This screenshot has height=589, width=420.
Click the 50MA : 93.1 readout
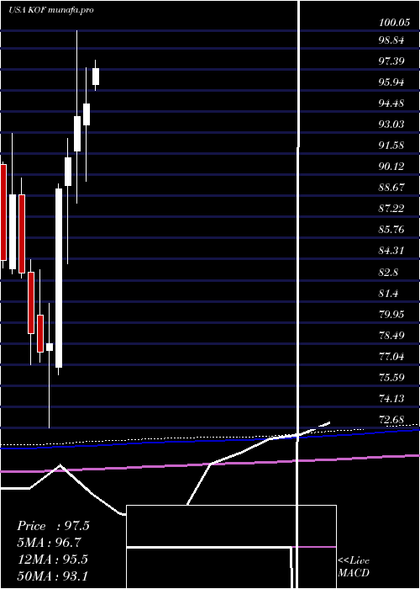[x=53, y=576]
